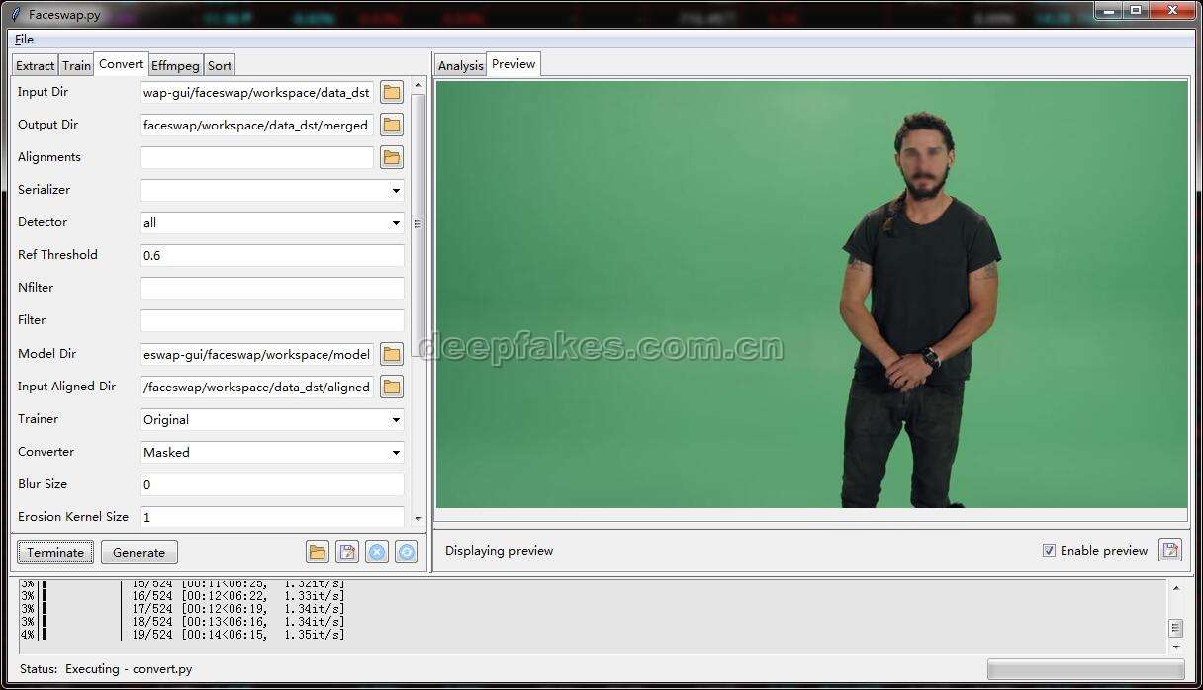The image size is (1203, 690).
Task: Expand the Converter dropdown set to Masked
Action: (x=272, y=452)
